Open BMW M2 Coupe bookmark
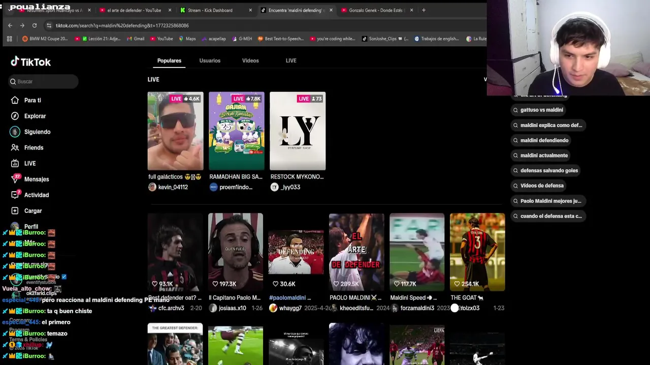650x365 pixels. click(x=45, y=39)
